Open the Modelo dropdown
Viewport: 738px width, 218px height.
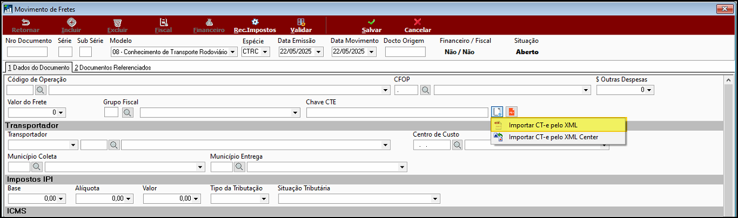(x=232, y=52)
